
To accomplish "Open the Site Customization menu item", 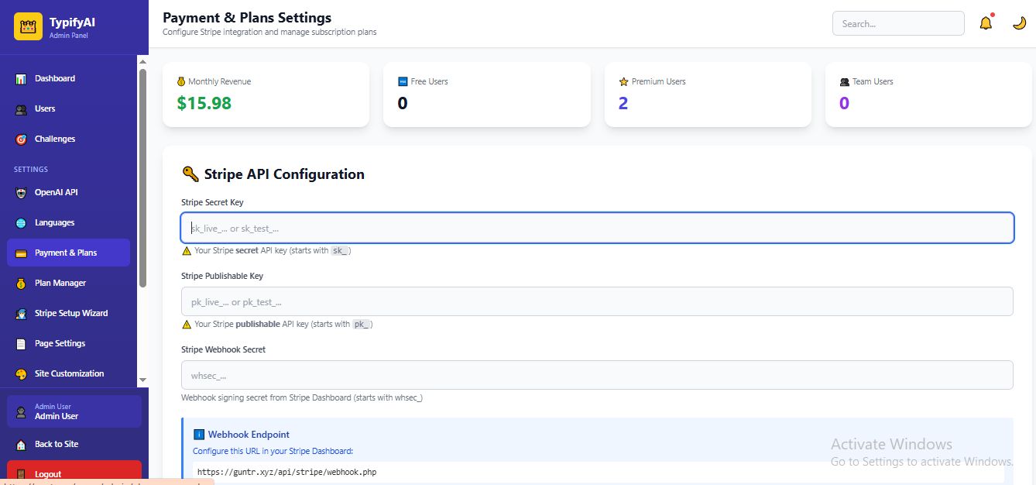I will (69, 374).
